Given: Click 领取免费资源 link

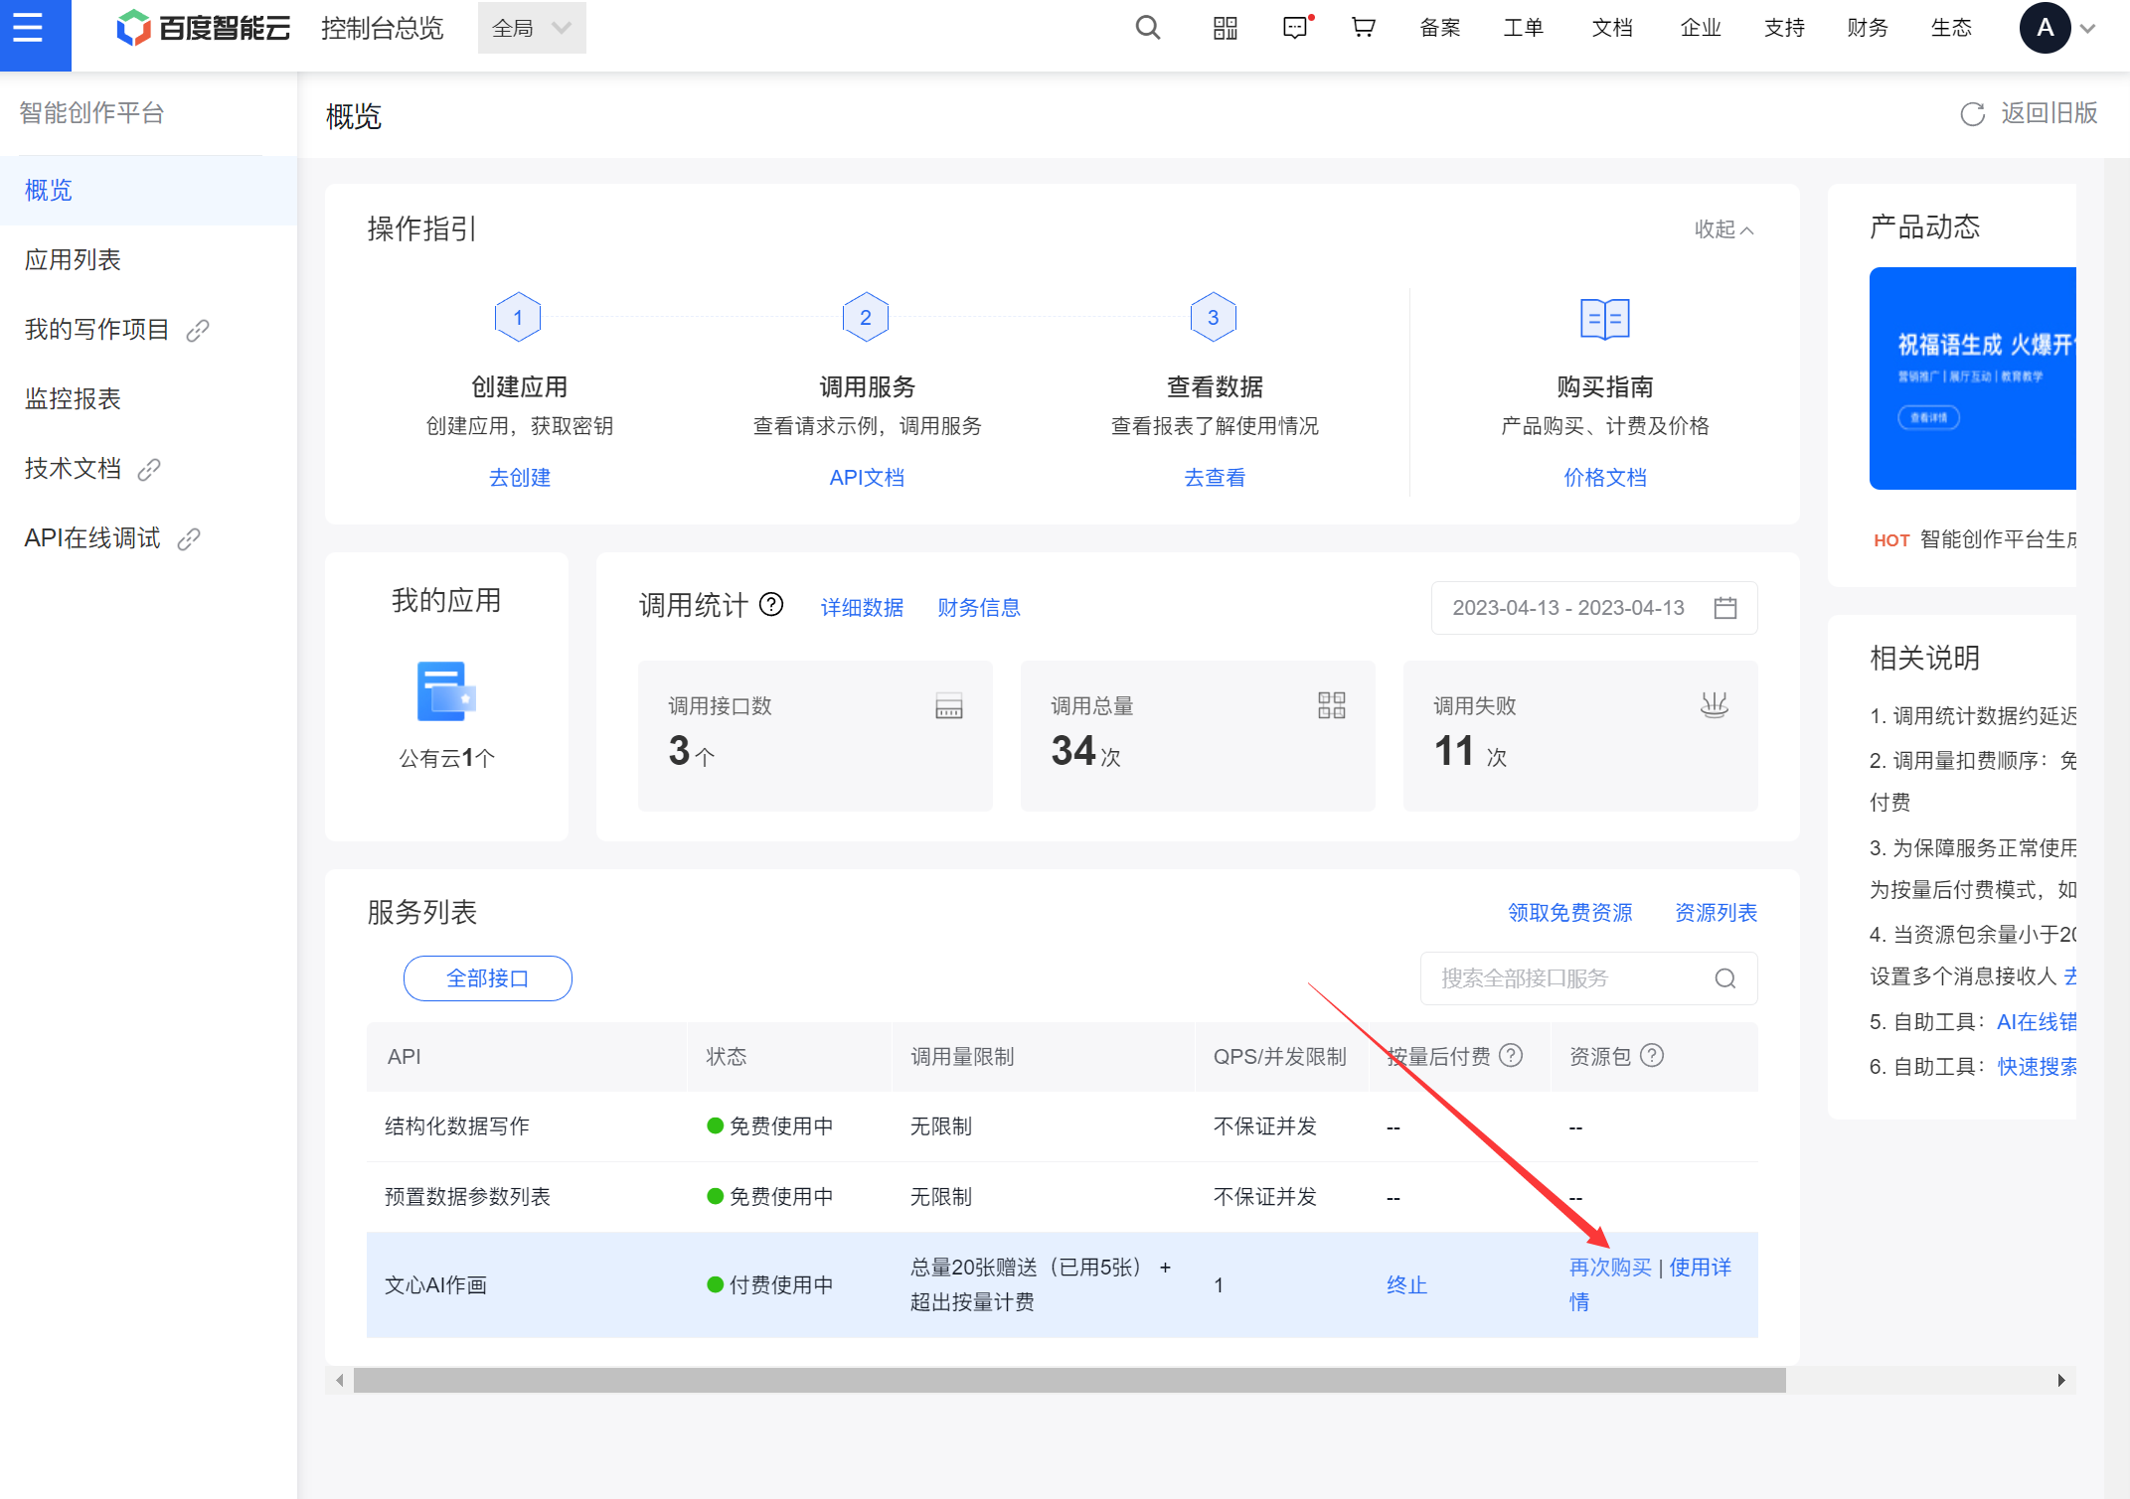Looking at the screenshot, I should [x=1569, y=913].
